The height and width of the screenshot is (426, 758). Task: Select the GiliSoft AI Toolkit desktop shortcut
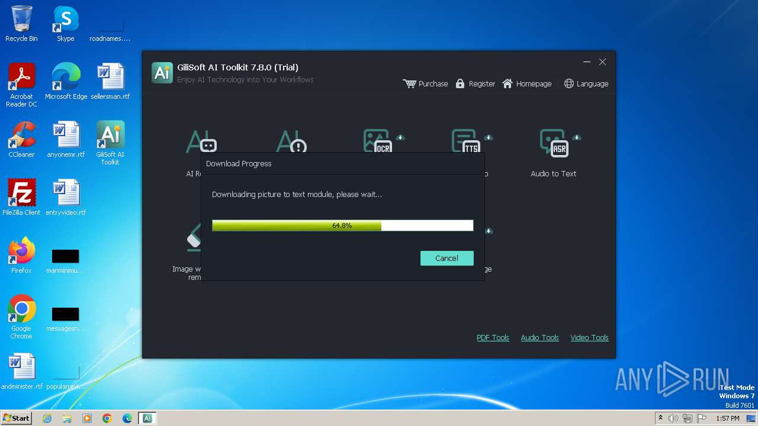point(110,144)
